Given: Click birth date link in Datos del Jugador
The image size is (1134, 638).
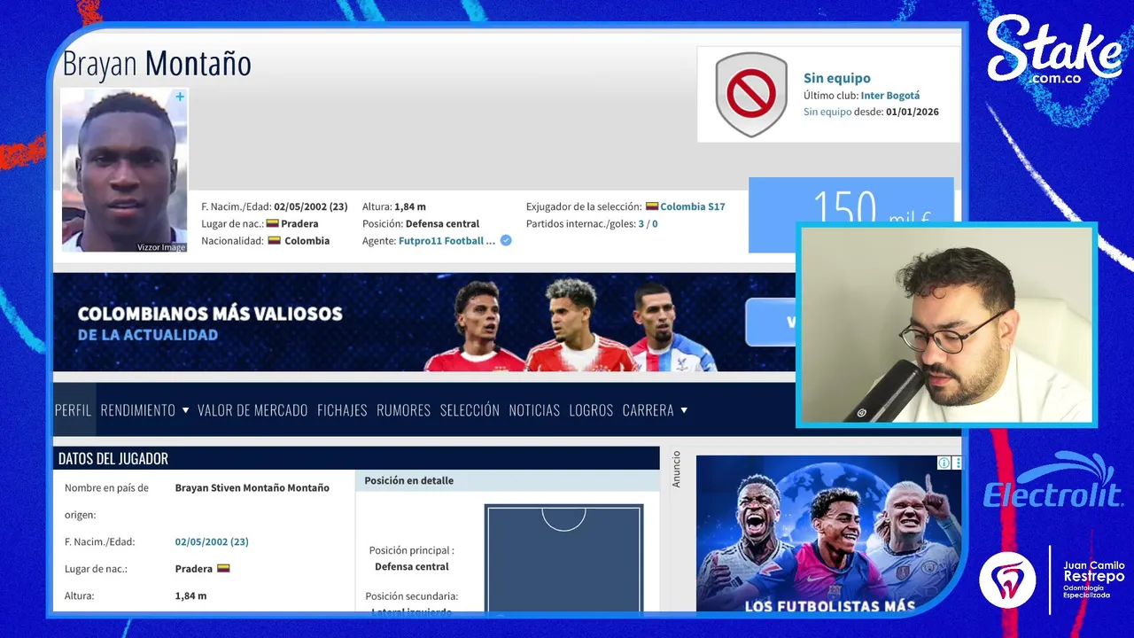Looking at the screenshot, I should click(212, 541).
